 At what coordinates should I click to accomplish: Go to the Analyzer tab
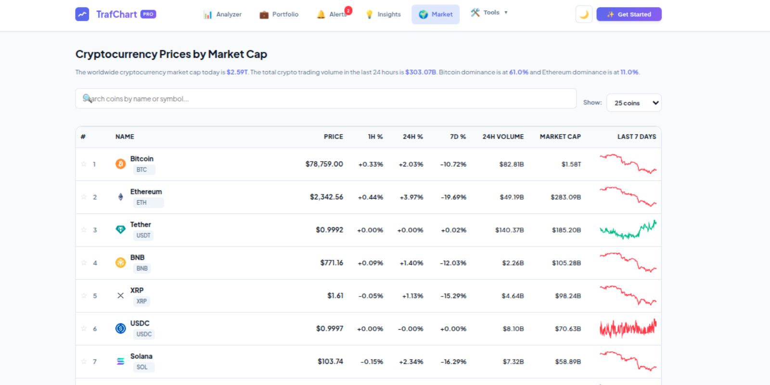222,14
